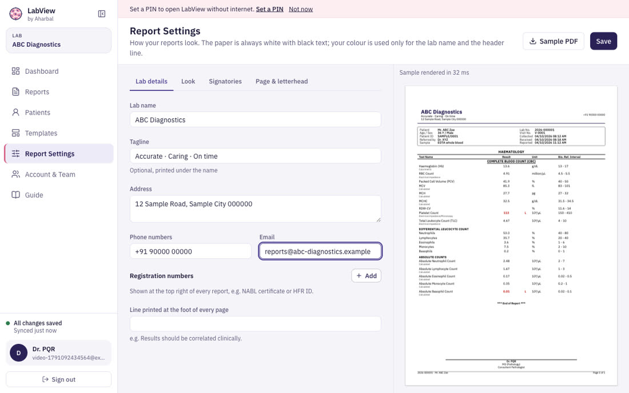This screenshot has width=629, height=393.
Task: Click the "Report Settings" page heading
Action: coord(165,31)
